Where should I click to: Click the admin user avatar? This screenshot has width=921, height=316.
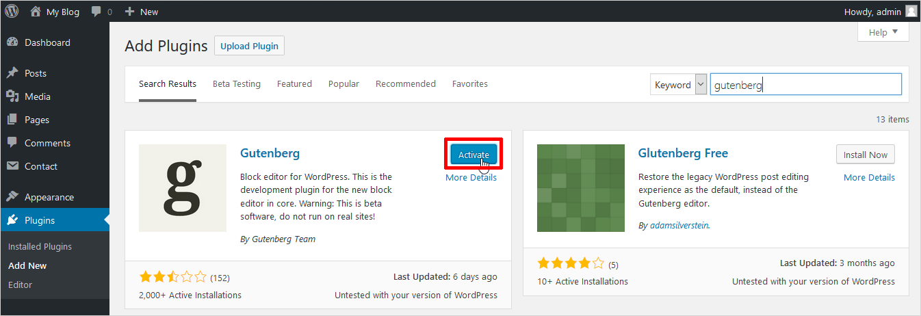coord(911,12)
